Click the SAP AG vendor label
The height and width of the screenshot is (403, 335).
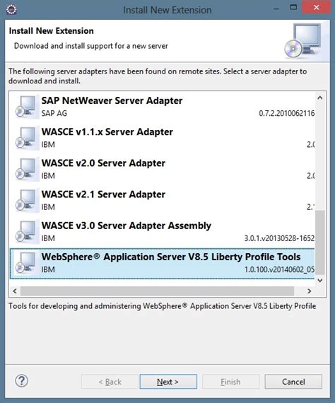54,113
